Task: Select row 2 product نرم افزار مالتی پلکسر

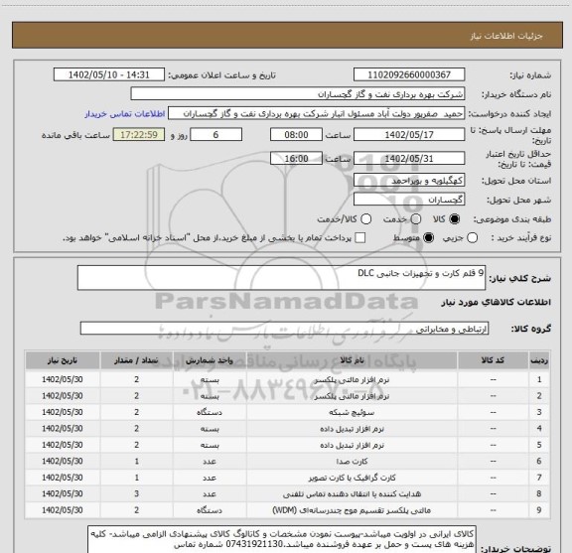Action: click(x=352, y=396)
